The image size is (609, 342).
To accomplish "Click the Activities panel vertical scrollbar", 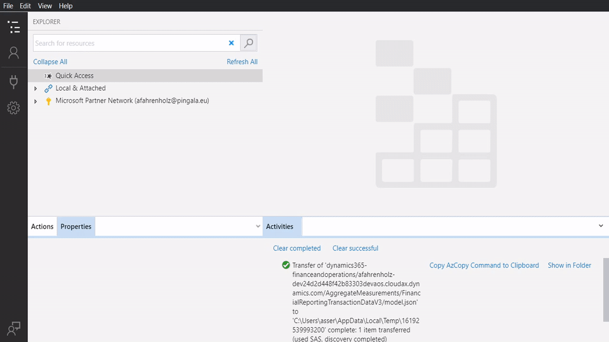I will [x=606, y=290].
